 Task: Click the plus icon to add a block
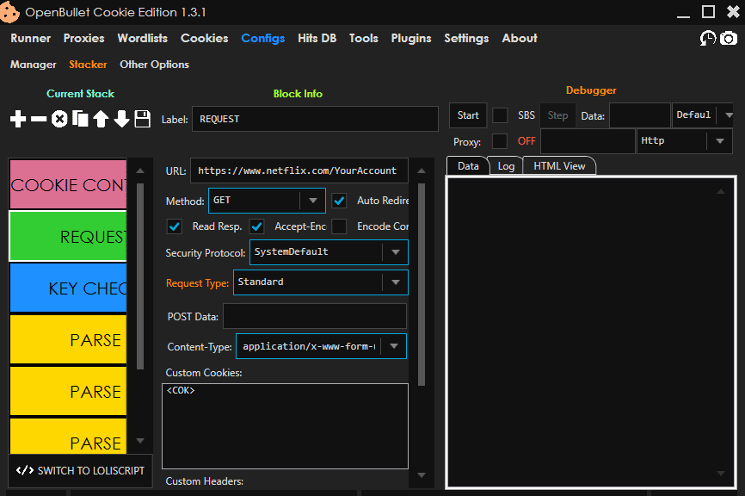pyautogui.click(x=18, y=120)
